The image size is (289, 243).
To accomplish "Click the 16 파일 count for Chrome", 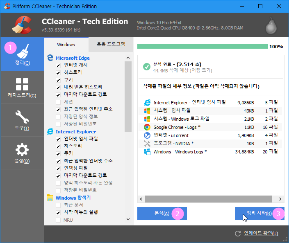I will (x=270, y=127).
